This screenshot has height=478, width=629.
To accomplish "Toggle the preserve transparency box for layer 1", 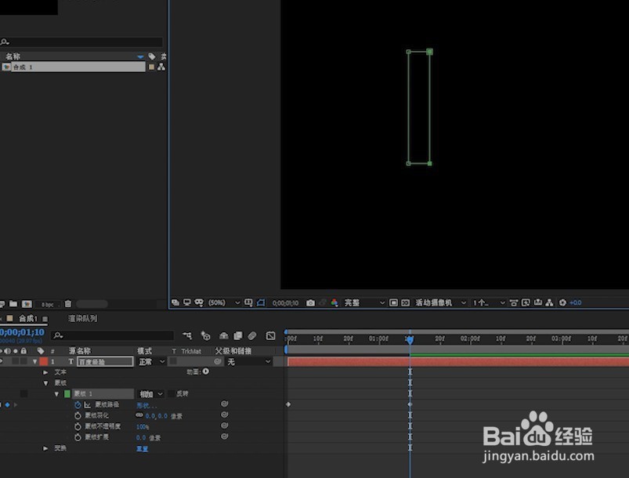I will point(173,361).
